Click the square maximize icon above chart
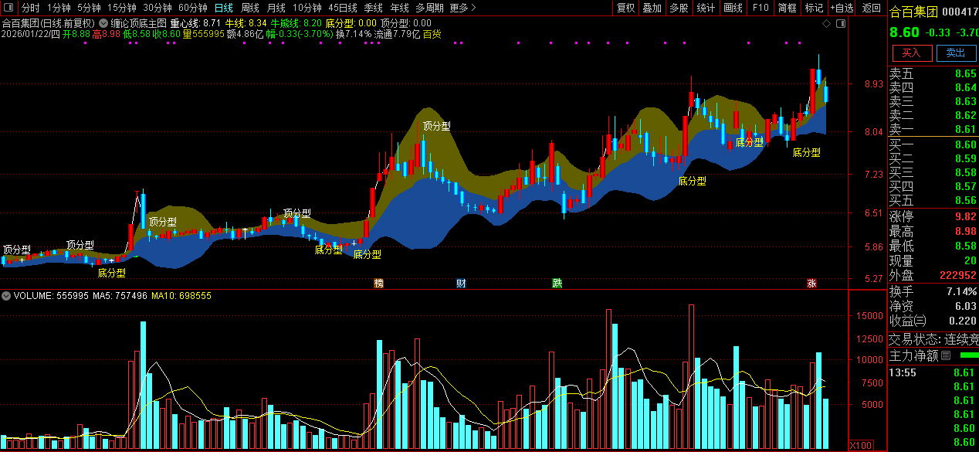Screen dimensions: 979x452 839,24
